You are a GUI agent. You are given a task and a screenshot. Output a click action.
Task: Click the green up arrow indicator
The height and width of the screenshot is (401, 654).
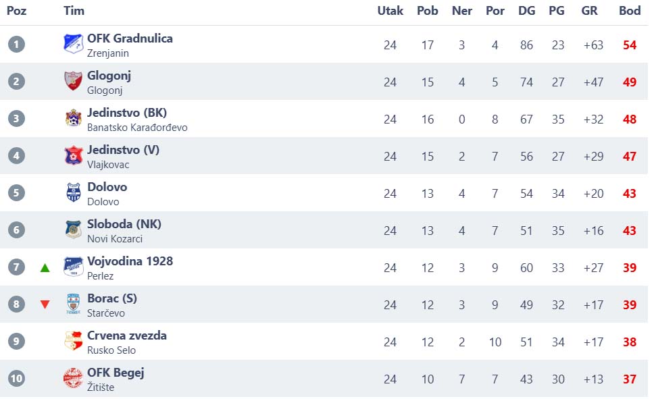click(x=45, y=268)
